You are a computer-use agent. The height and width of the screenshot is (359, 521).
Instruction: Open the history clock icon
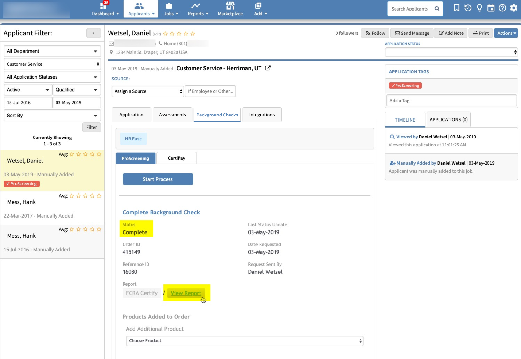click(468, 8)
